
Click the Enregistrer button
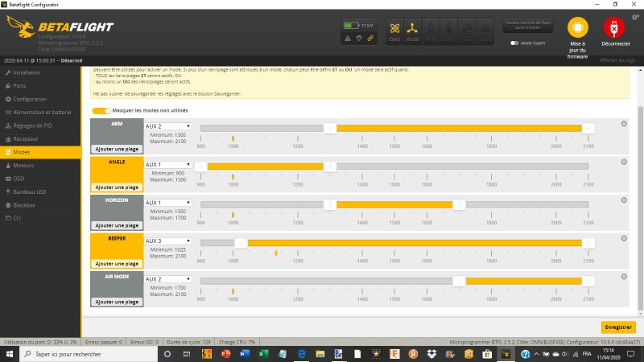(618, 327)
